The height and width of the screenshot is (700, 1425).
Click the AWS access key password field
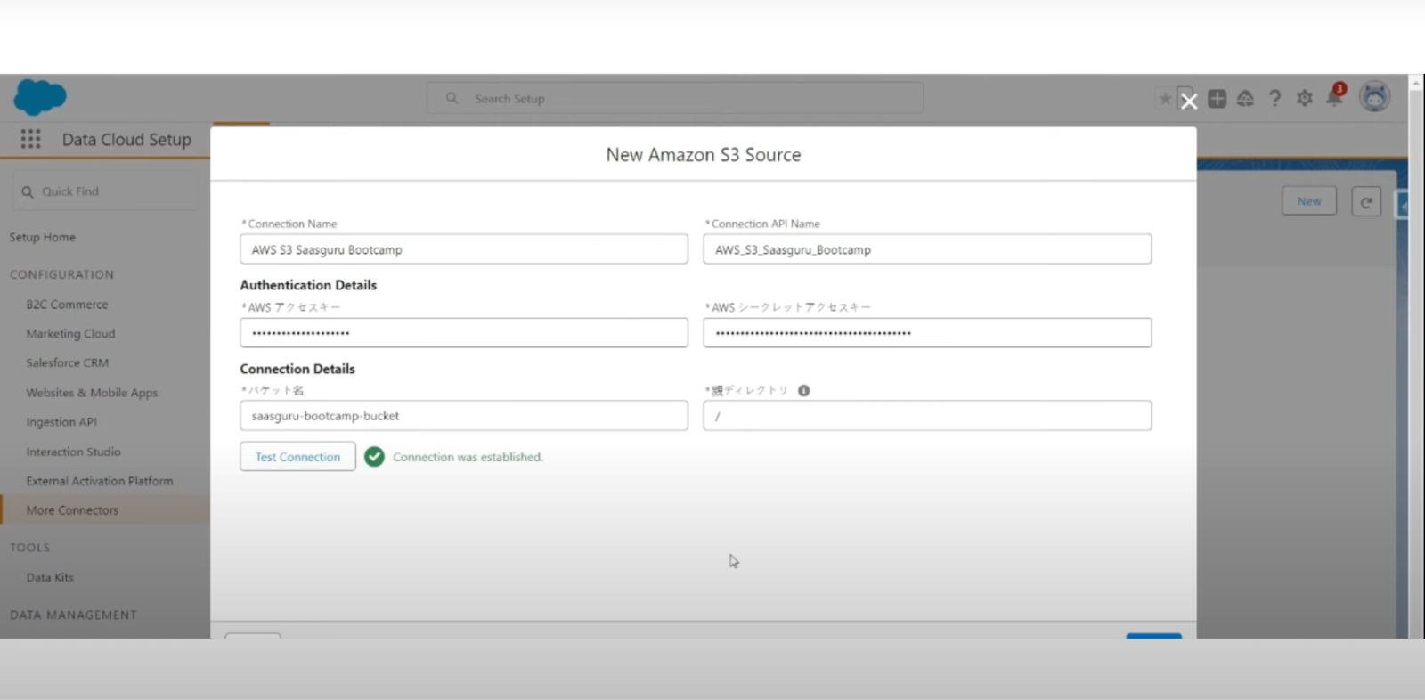coord(463,333)
